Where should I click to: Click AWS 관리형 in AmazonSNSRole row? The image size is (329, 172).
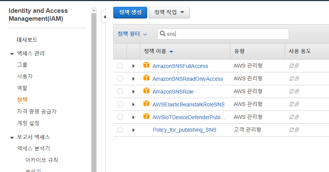248,91
